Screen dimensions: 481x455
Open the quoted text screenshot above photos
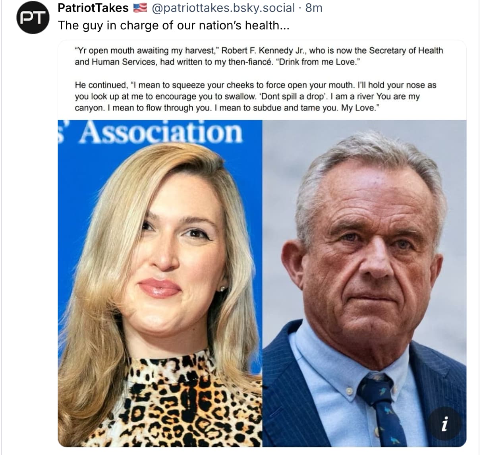click(262, 80)
